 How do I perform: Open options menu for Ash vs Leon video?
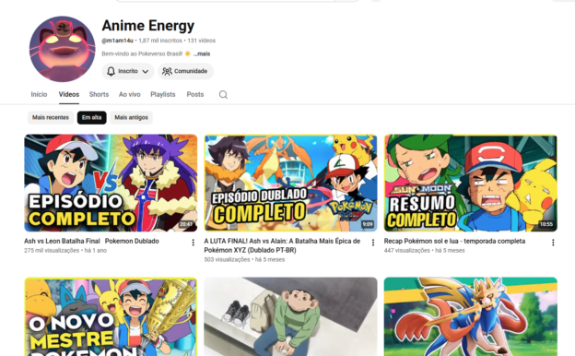pyautogui.click(x=193, y=243)
